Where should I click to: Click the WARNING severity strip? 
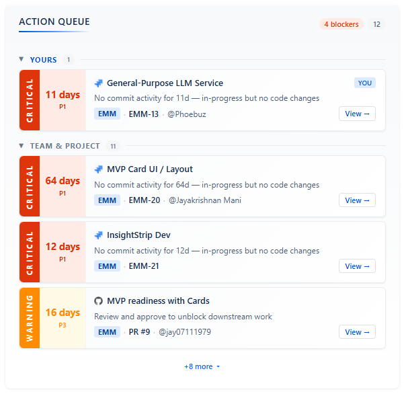coord(30,318)
